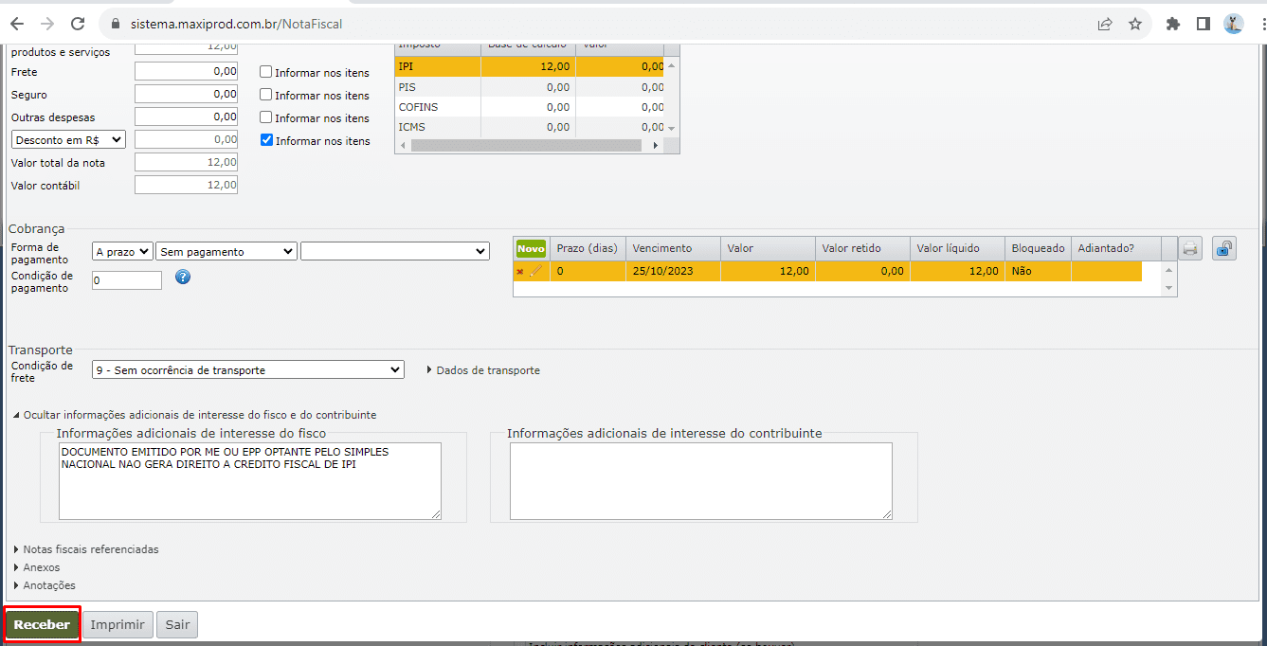Open 'A prazo' payment form dropdown
The height and width of the screenshot is (646, 1267).
[122, 251]
